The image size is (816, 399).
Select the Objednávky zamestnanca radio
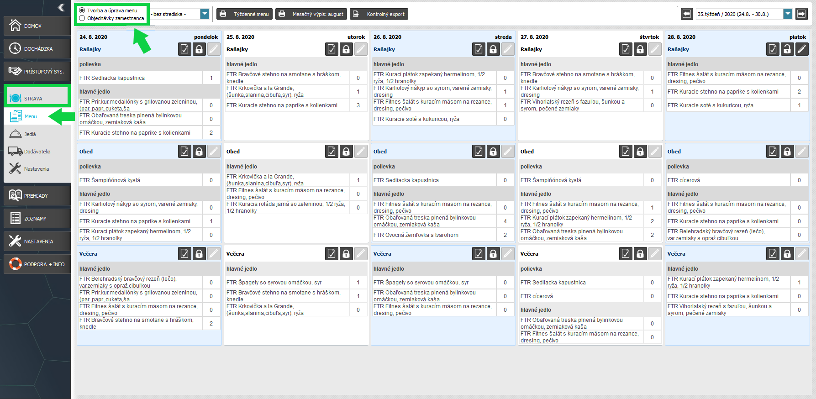tap(82, 18)
